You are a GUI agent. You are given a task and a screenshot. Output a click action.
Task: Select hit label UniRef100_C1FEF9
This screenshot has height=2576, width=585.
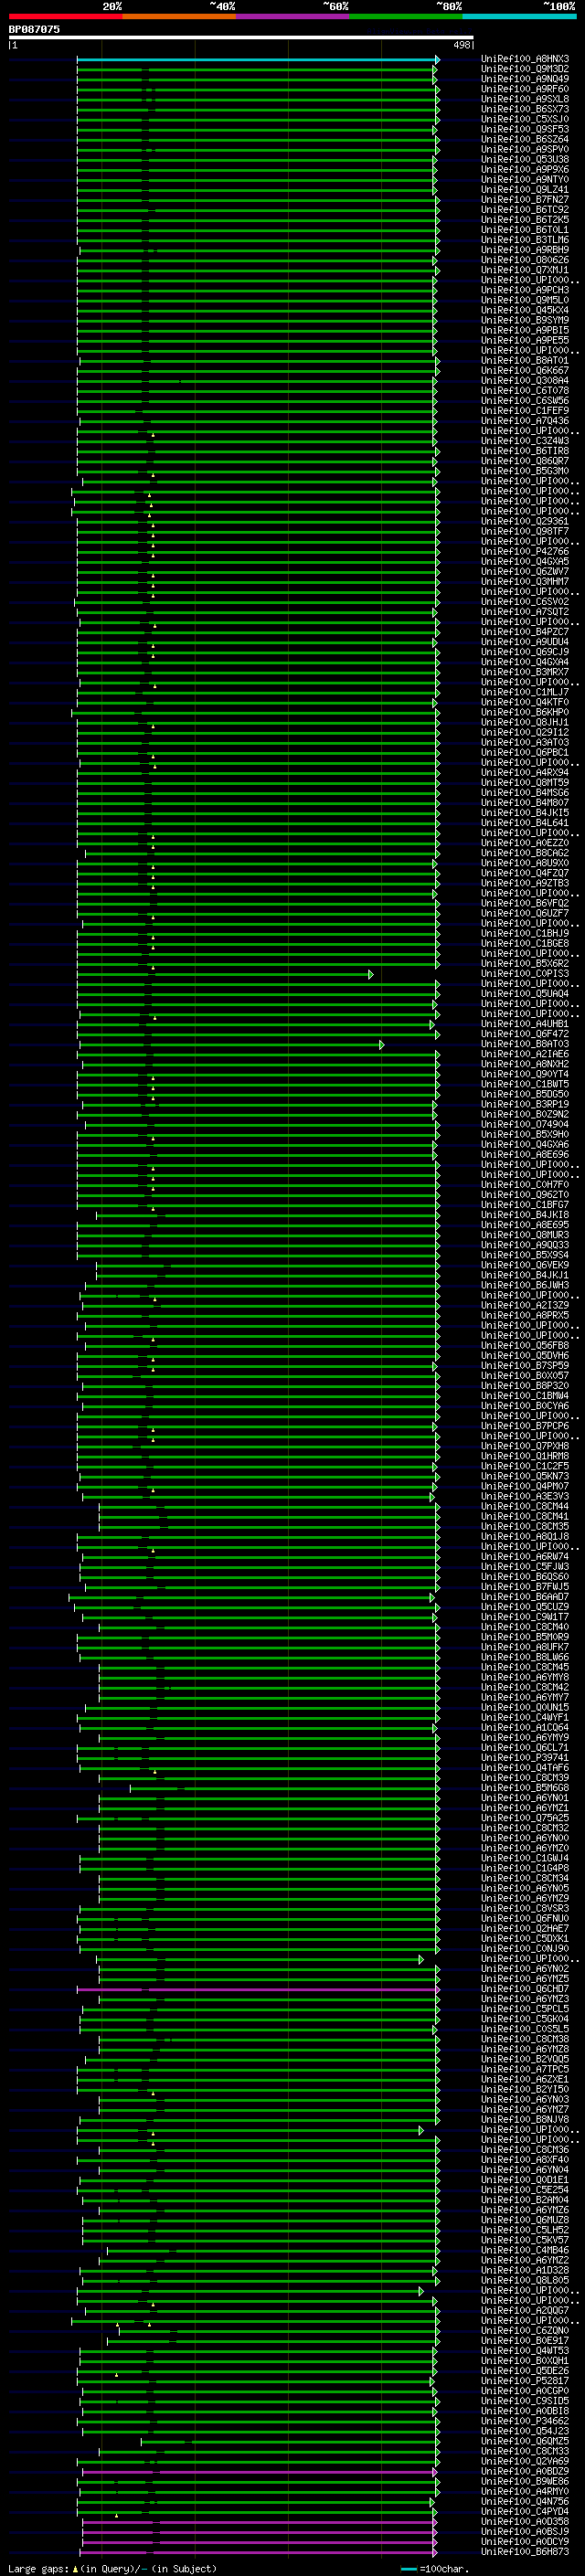(x=525, y=411)
